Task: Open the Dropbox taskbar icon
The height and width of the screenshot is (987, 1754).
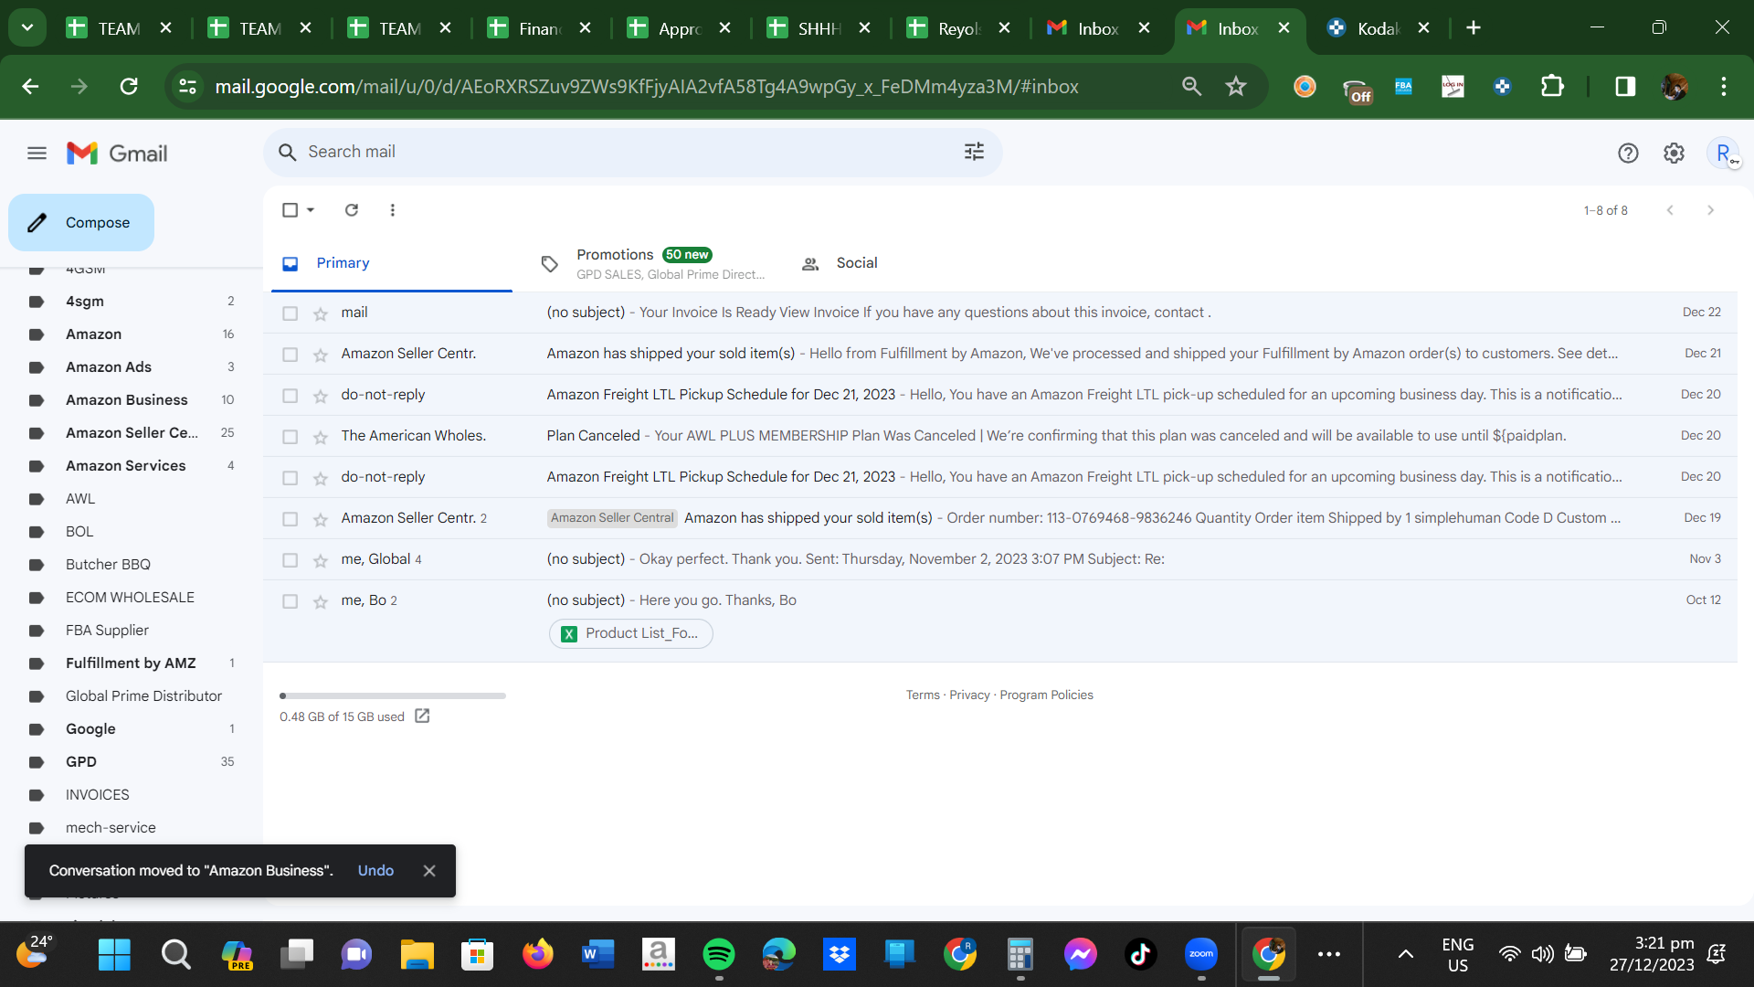Action: pos(840,954)
